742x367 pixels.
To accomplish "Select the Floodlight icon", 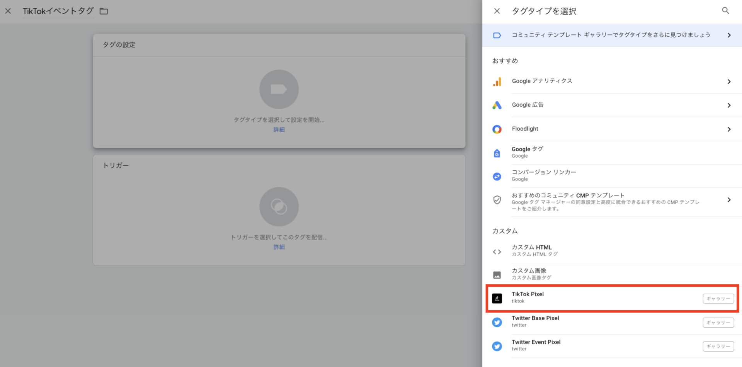I will [x=497, y=129].
